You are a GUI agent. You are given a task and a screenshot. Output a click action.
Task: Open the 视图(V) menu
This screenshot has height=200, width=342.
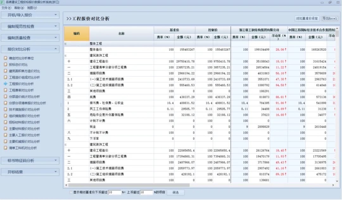coord(32,8)
